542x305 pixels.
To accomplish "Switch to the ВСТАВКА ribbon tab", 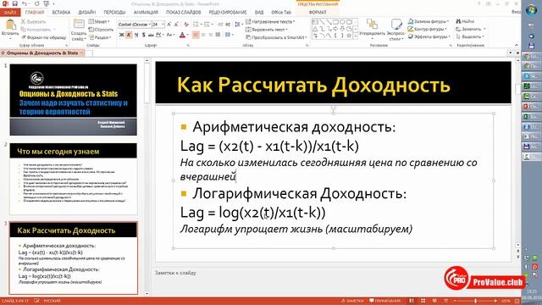I will click(x=61, y=13).
